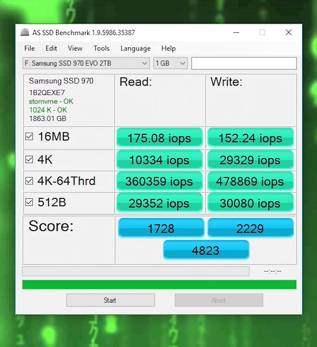Open the View menu
Screen dimensions: 317x347
pyautogui.click(x=75, y=48)
